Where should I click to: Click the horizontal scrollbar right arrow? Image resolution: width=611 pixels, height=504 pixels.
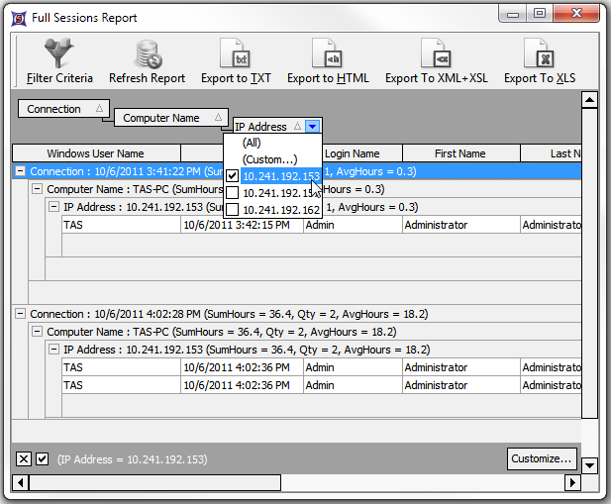pos(571,483)
